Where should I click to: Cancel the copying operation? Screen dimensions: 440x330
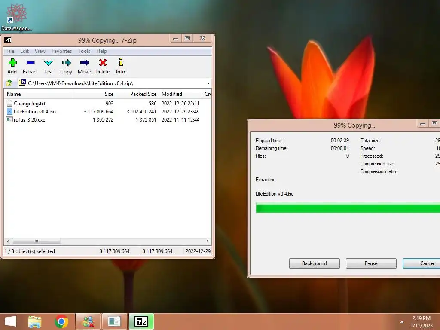coord(422,263)
